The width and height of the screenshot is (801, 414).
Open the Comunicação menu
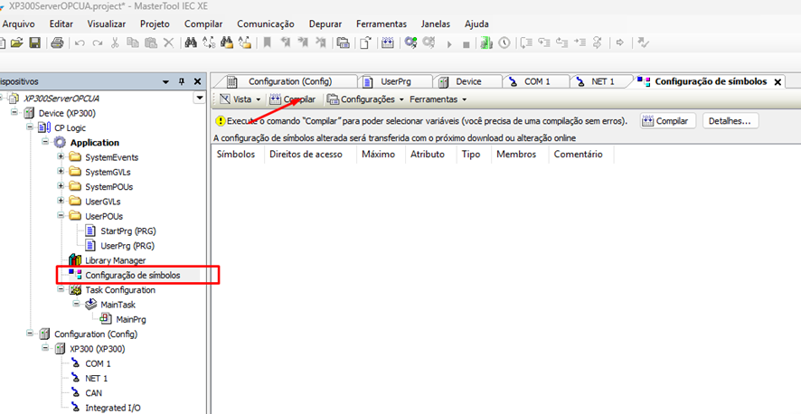pos(265,23)
